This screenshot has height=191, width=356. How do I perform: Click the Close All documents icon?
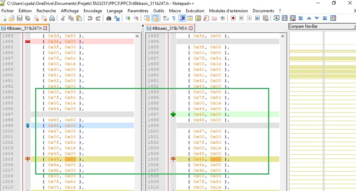[44, 18]
